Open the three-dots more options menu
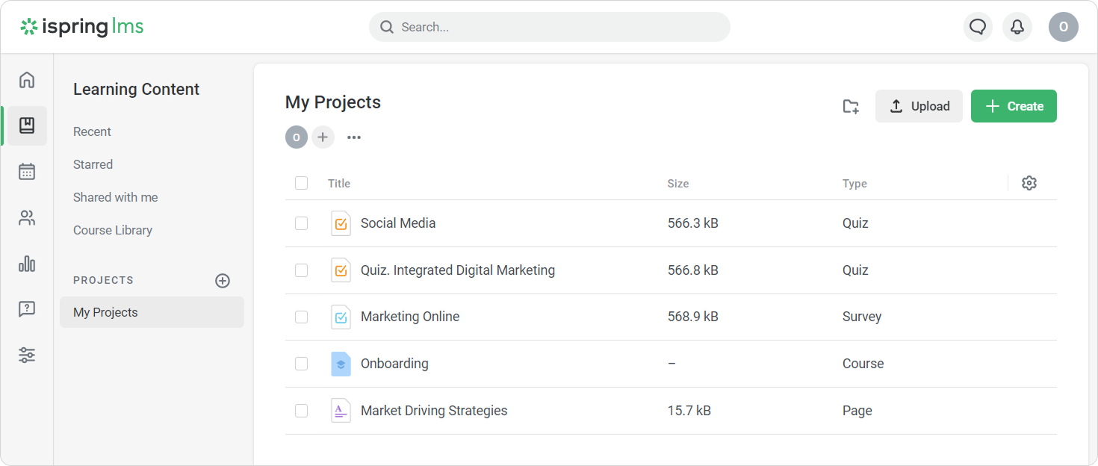The height and width of the screenshot is (466, 1098). [354, 137]
